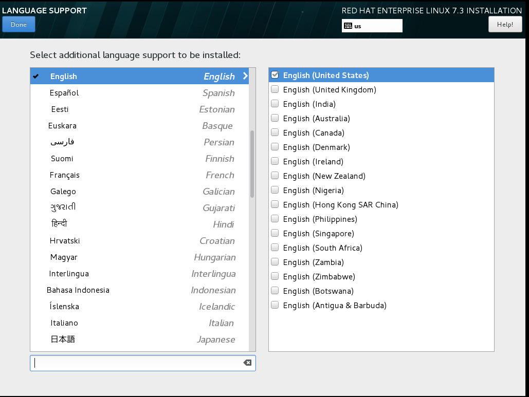Enable English (Philippines) checkbox
The height and width of the screenshot is (397, 529).
(x=275, y=219)
